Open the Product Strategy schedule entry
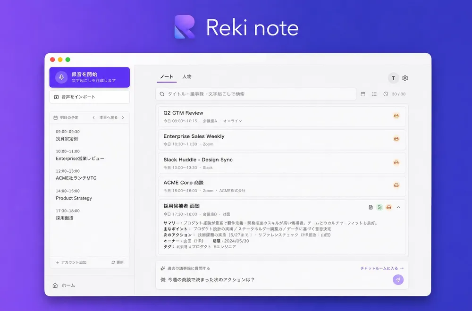Viewport: 472px width, 311px height. [x=89, y=194]
